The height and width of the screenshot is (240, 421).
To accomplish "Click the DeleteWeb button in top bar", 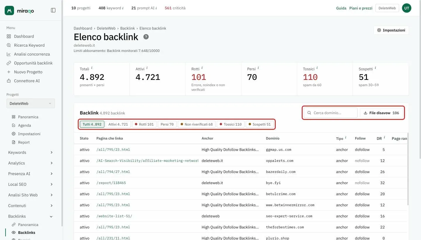I will point(387,8).
